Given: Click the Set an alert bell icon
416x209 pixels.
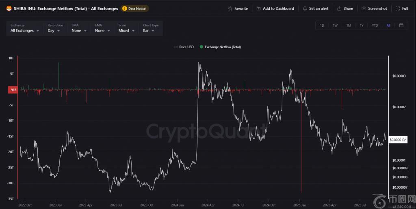Looking at the screenshot, I should click(305, 9).
